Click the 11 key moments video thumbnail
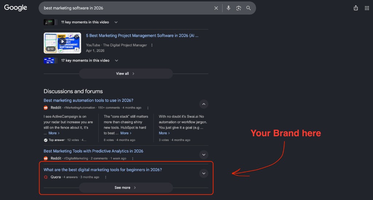 click(x=50, y=22)
